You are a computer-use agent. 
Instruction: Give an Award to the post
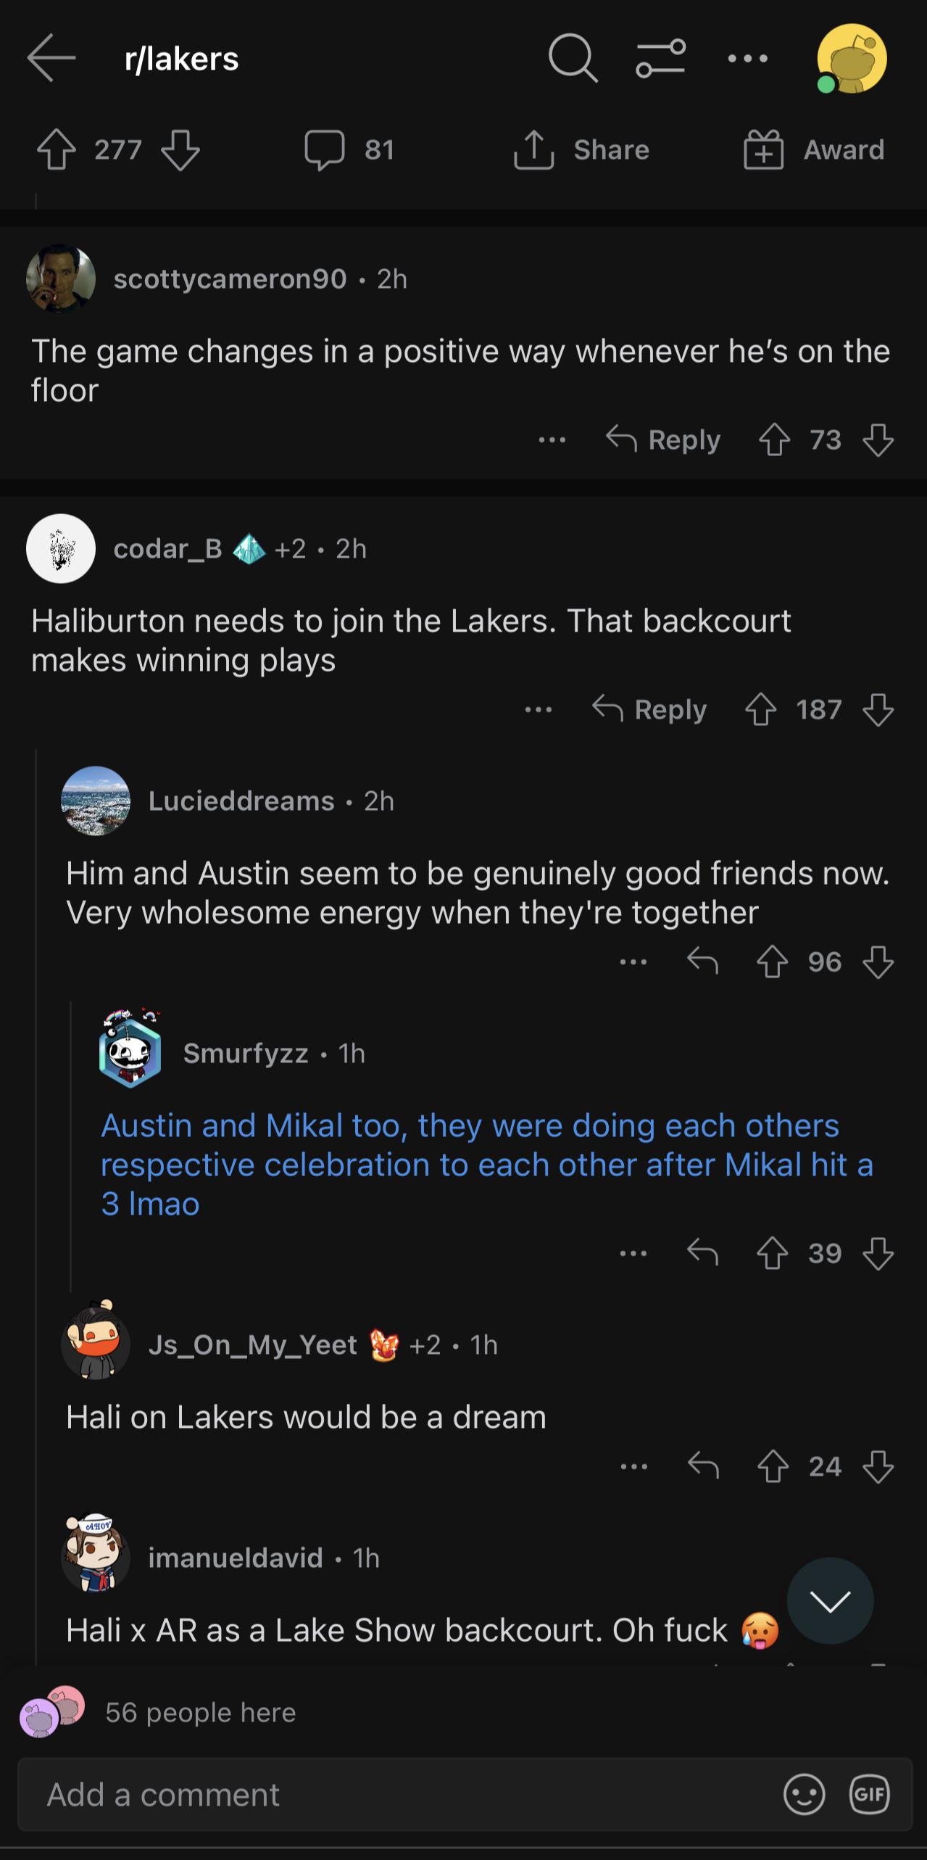coord(814,150)
